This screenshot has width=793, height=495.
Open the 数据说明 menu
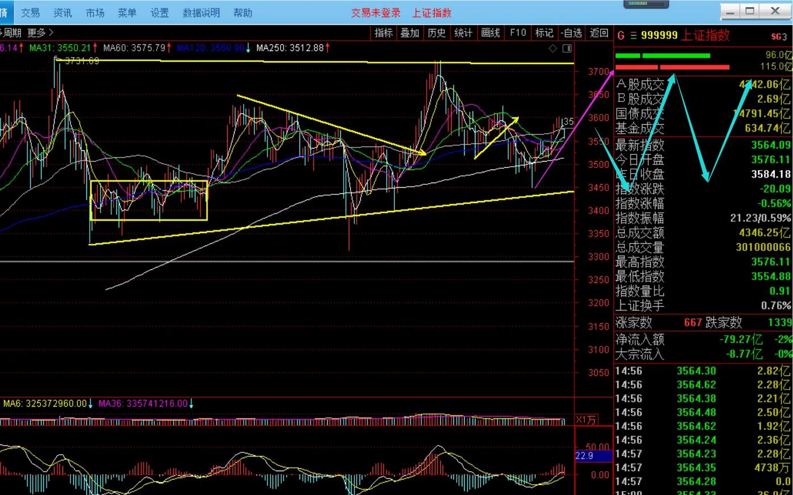coord(201,12)
